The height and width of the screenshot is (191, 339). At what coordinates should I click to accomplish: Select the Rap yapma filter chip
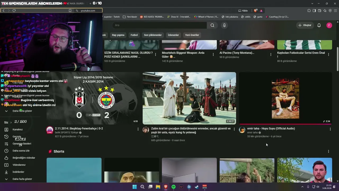pos(118,35)
